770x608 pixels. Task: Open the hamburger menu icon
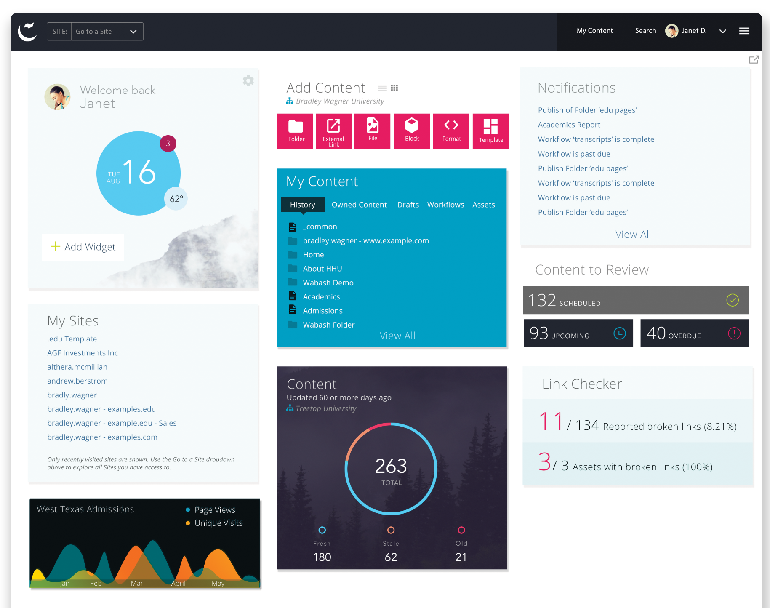coord(744,31)
